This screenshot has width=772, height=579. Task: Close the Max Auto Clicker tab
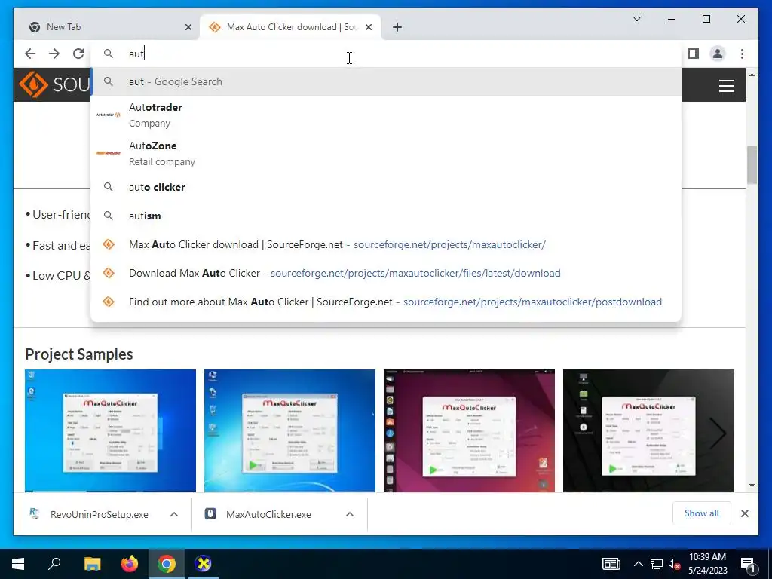(x=369, y=27)
